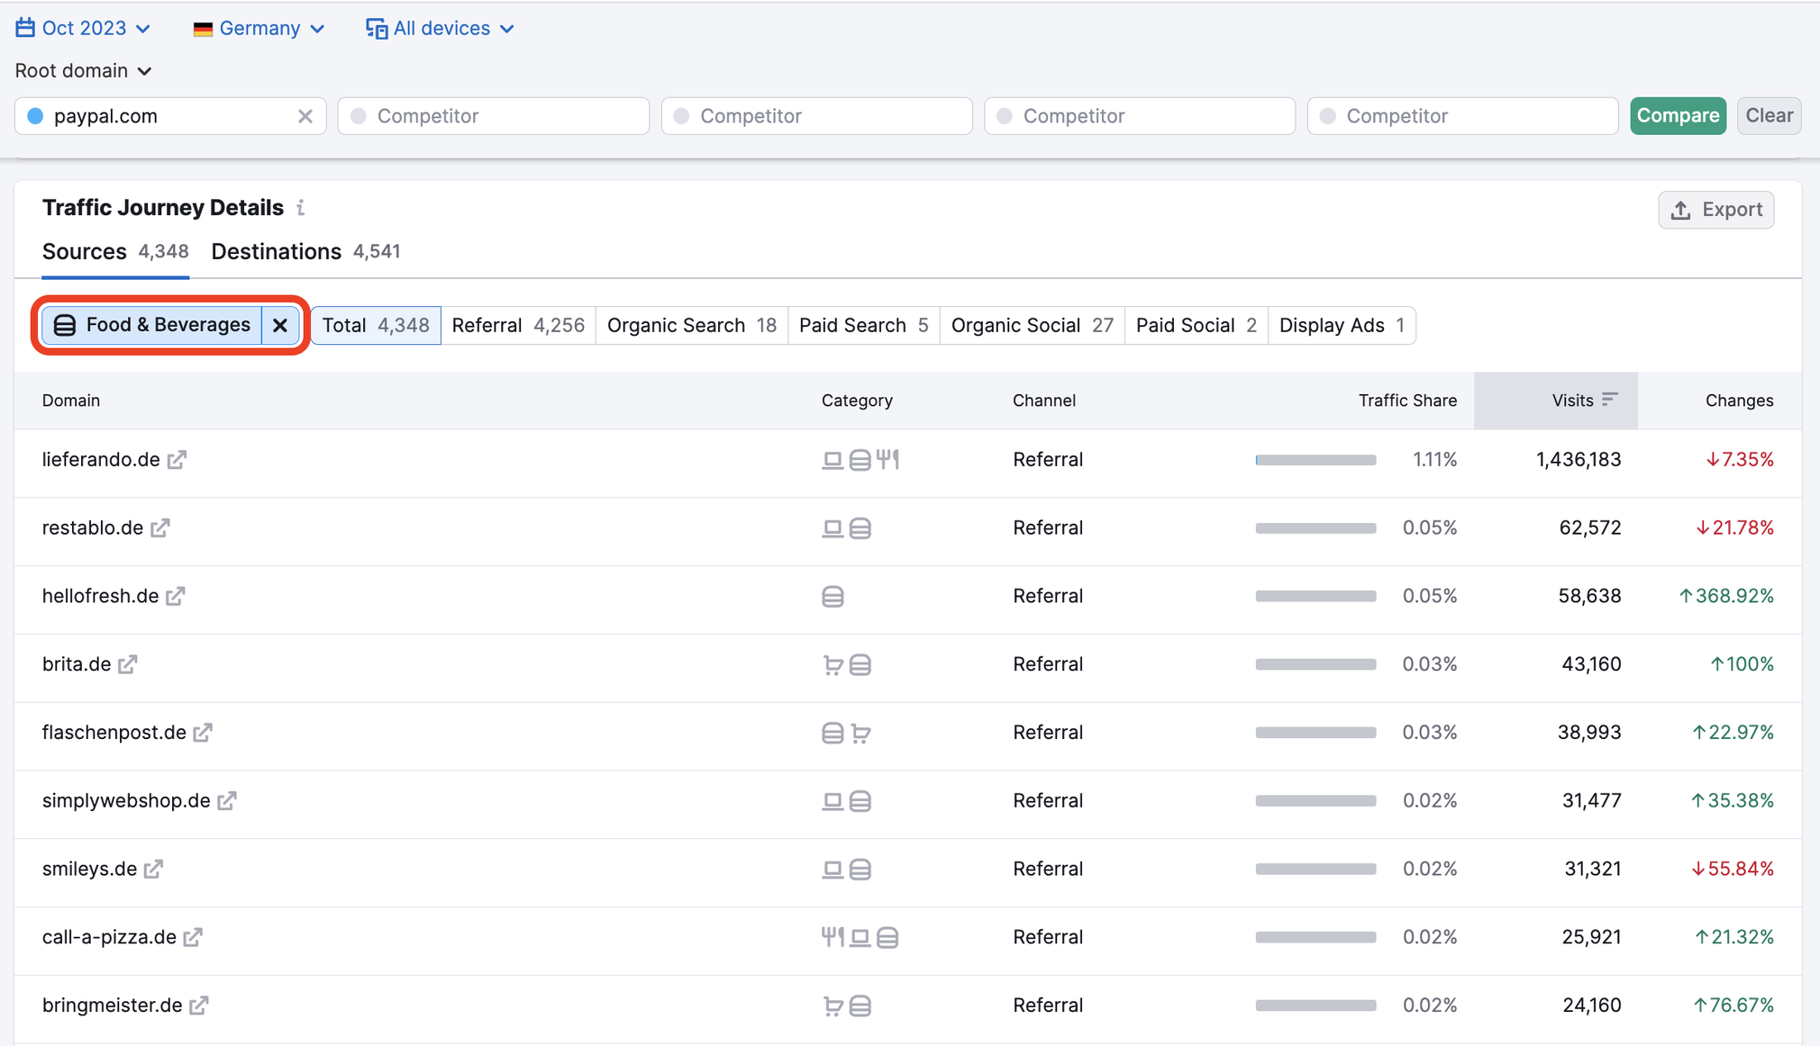The width and height of the screenshot is (1820, 1046).
Task: Click the 368.92% change value
Action: click(x=1726, y=596)
